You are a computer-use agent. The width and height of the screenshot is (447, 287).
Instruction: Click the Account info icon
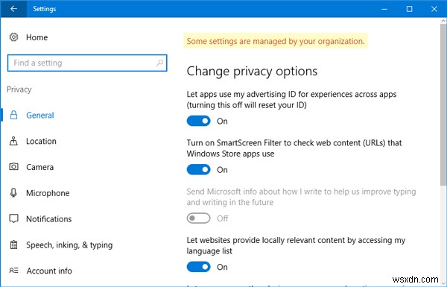13,270
